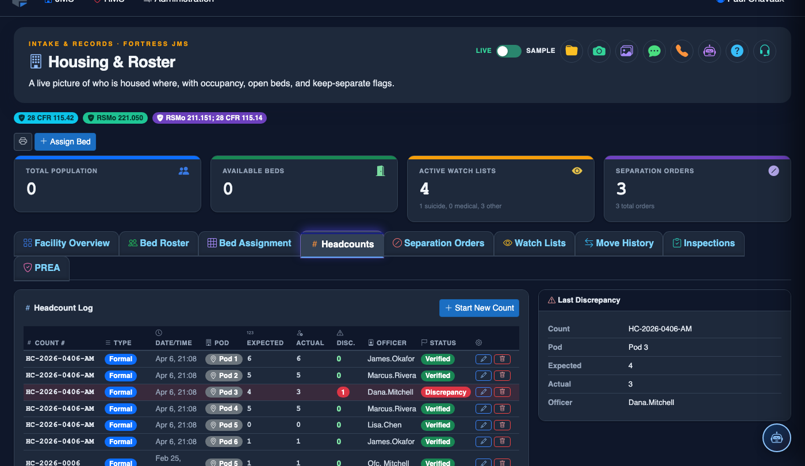Click the Discrepancy status badge

coord(446,392)
